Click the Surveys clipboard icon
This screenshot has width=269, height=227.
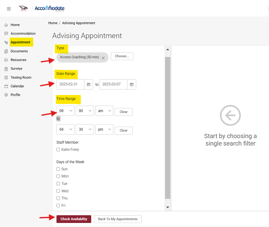[x=6, y=69]
